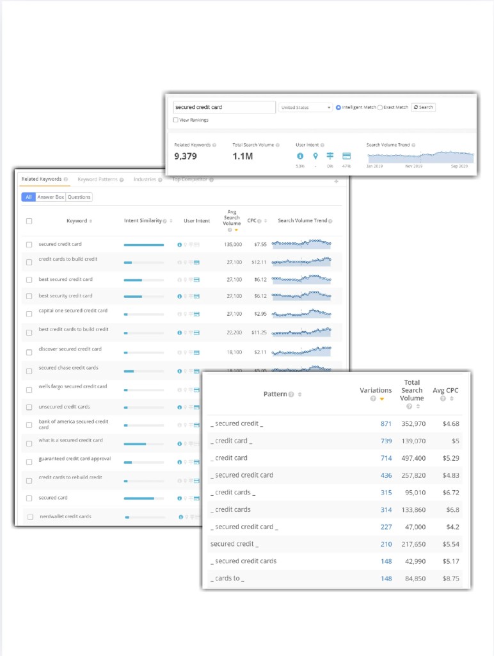Open help icon beside Search Volume Trend summary
This screenshot has width=494, height=656.
[413, 145]
